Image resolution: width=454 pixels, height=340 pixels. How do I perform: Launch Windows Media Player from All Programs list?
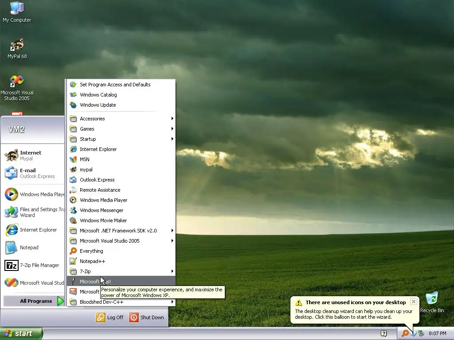pos(121,200)
